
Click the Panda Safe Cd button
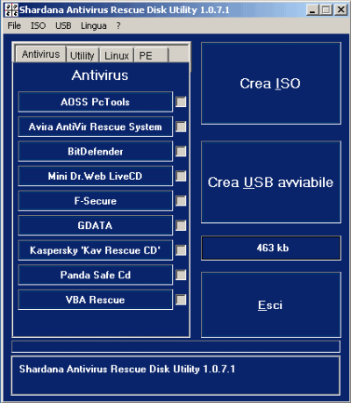point(96,275)
